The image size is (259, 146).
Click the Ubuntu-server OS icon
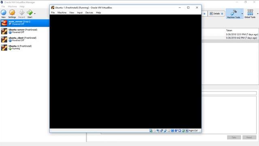(x=4, y=31)
